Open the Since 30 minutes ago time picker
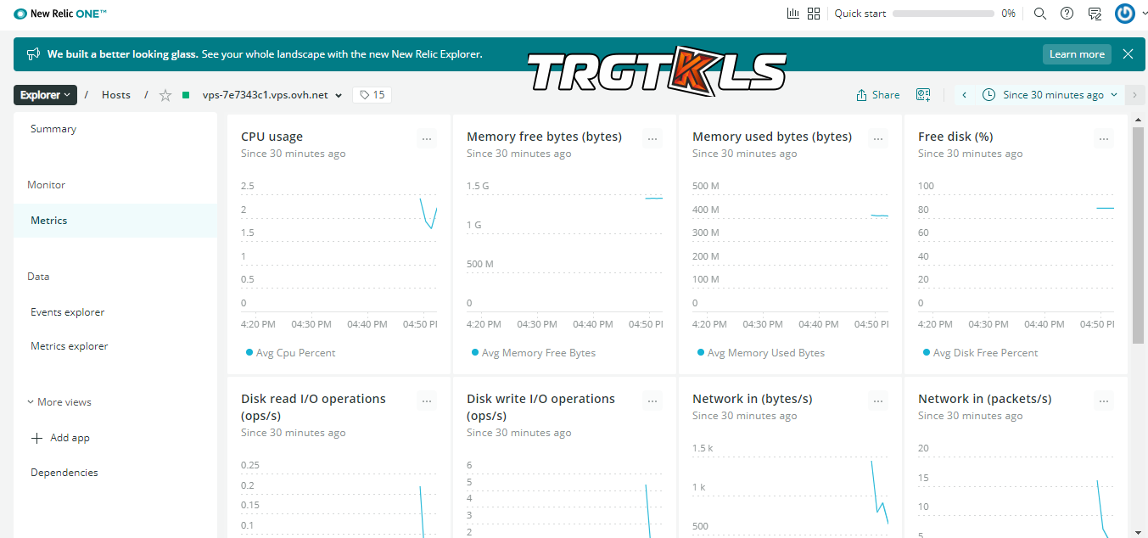Image resolution: width=1148 pixels, height=538 pixels. pos(1052,95)
